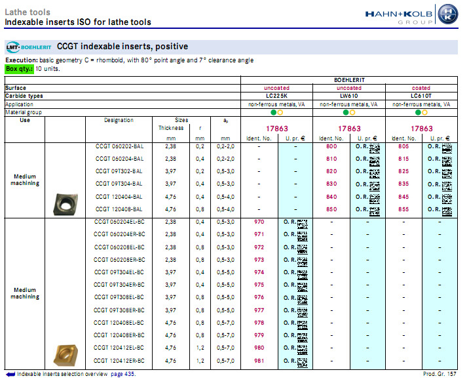Select ident number 820

(331, 171)
